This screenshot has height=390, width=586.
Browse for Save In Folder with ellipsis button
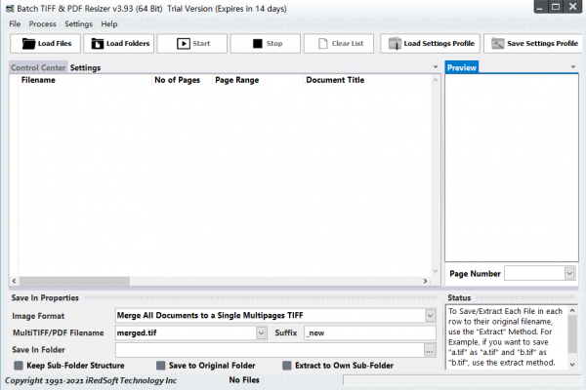(430, 350)
